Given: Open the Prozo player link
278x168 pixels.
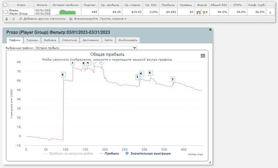Looking at the screenshot, I should point(14,10).
